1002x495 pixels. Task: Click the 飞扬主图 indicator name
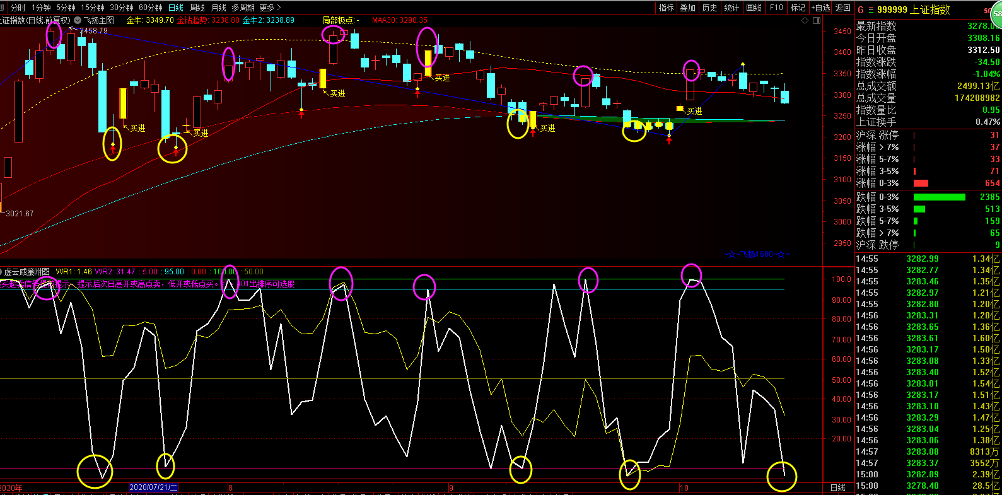(99, 20)
